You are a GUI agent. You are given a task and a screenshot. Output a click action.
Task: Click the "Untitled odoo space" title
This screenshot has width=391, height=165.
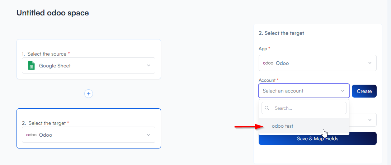[53, 13]
